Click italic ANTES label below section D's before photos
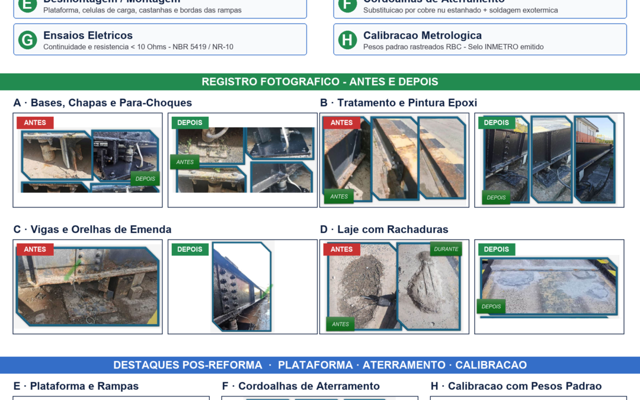Image resolution: width=640 pixels, height=400 pixels. tap(340, 324)
